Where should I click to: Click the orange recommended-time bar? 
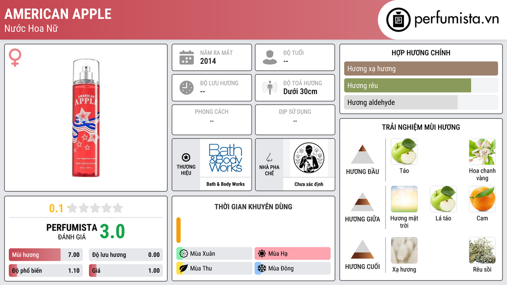coord(178,230)
